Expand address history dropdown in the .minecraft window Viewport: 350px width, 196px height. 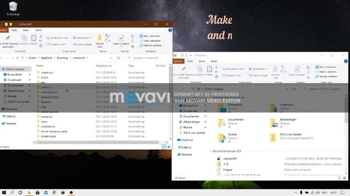coord(112,58)
